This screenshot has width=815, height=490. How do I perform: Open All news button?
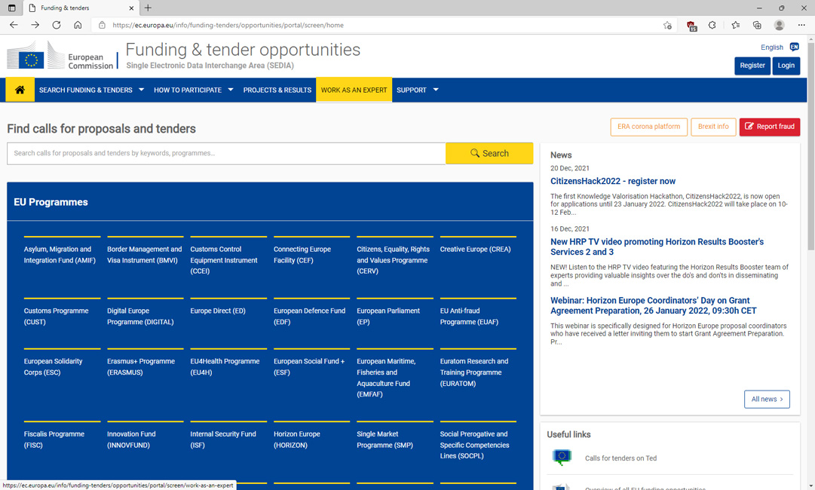point(767,399)
